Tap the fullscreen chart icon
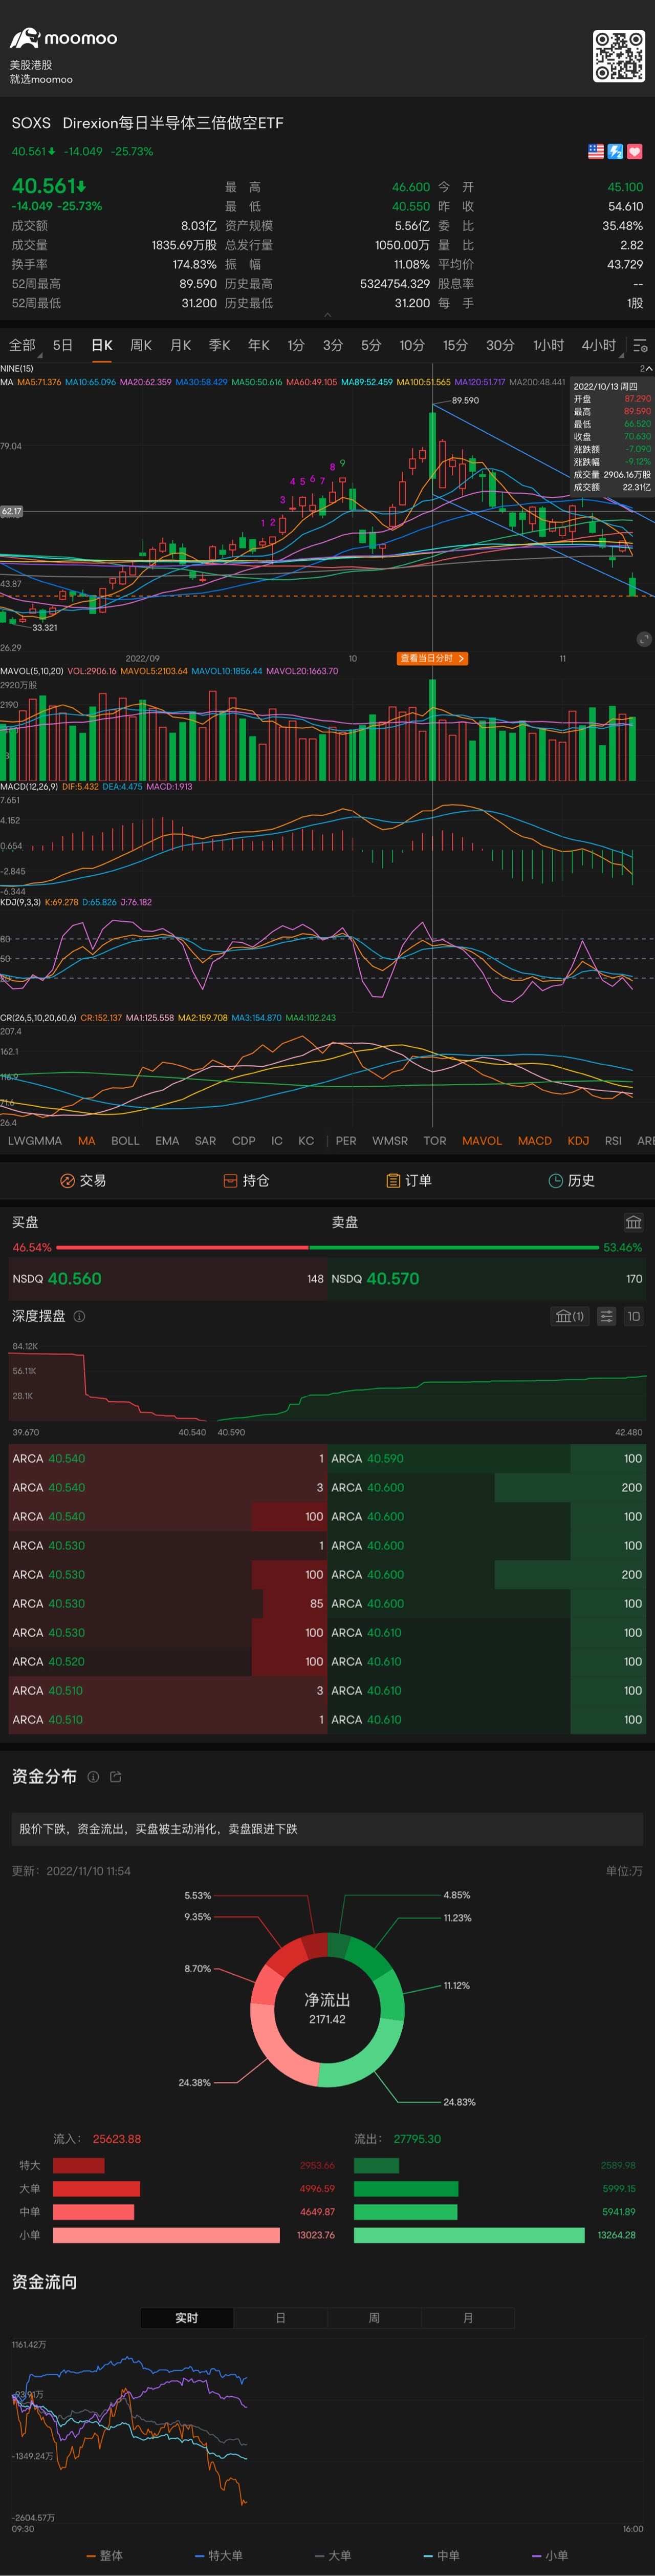The image size is (655, 2576). 644,639
